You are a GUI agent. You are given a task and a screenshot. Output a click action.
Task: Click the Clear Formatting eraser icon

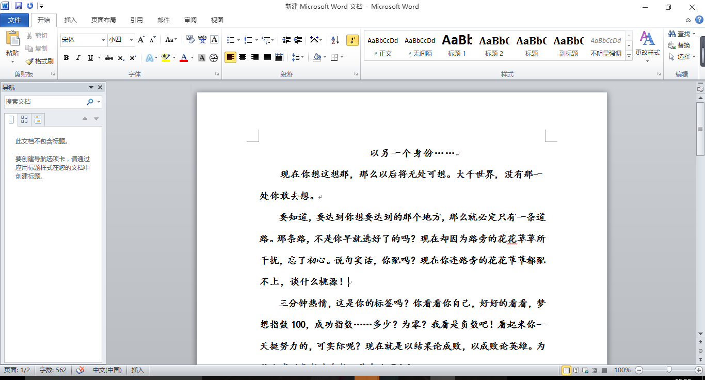click(x=190, y=40)
